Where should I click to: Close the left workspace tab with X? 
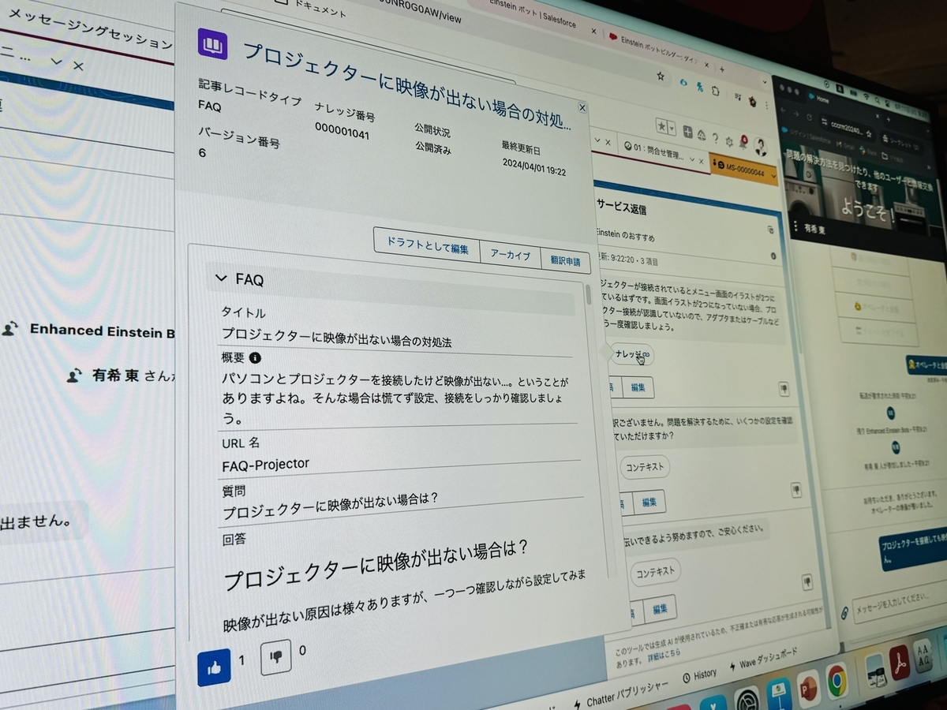click(78, 65)
